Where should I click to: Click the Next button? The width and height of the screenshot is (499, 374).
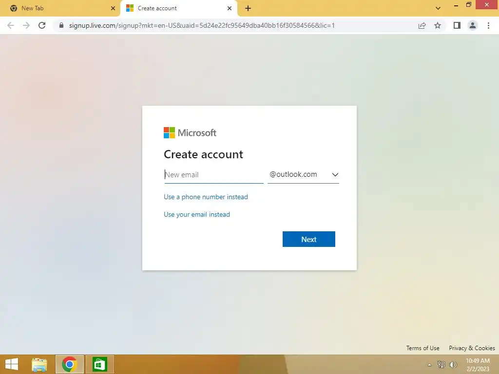308,239
